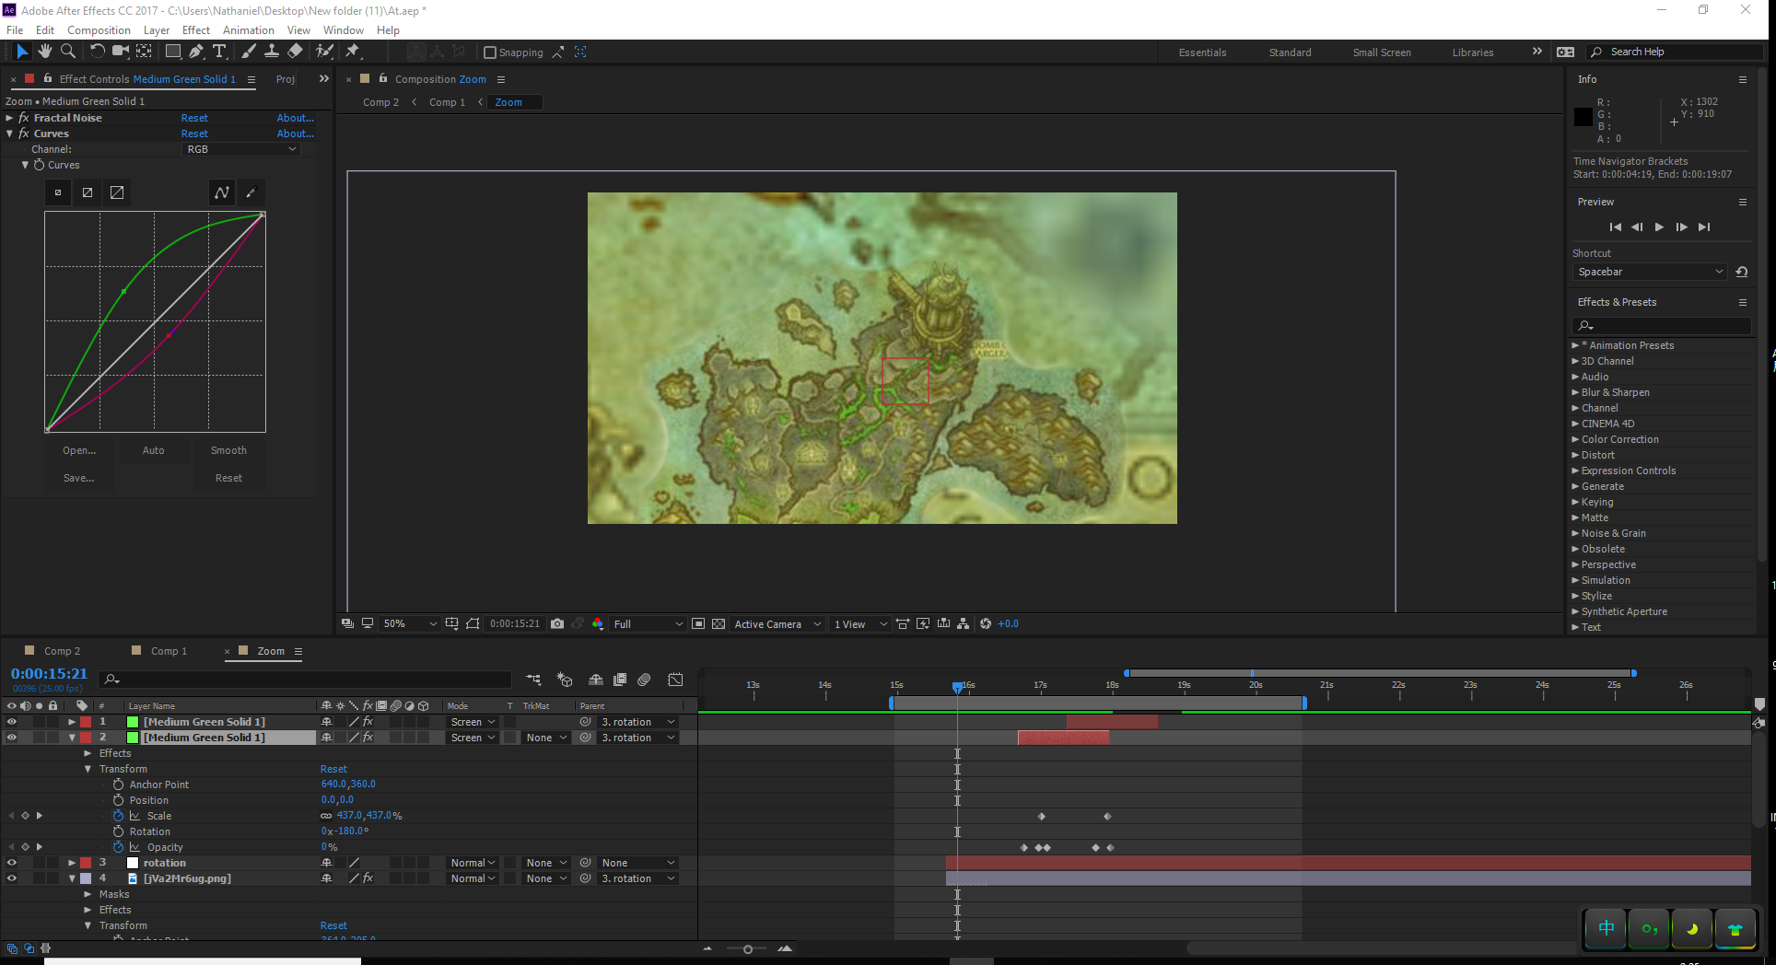
Task: Select the Zoom magnifier tool
Action: click(x=67, y=52)
